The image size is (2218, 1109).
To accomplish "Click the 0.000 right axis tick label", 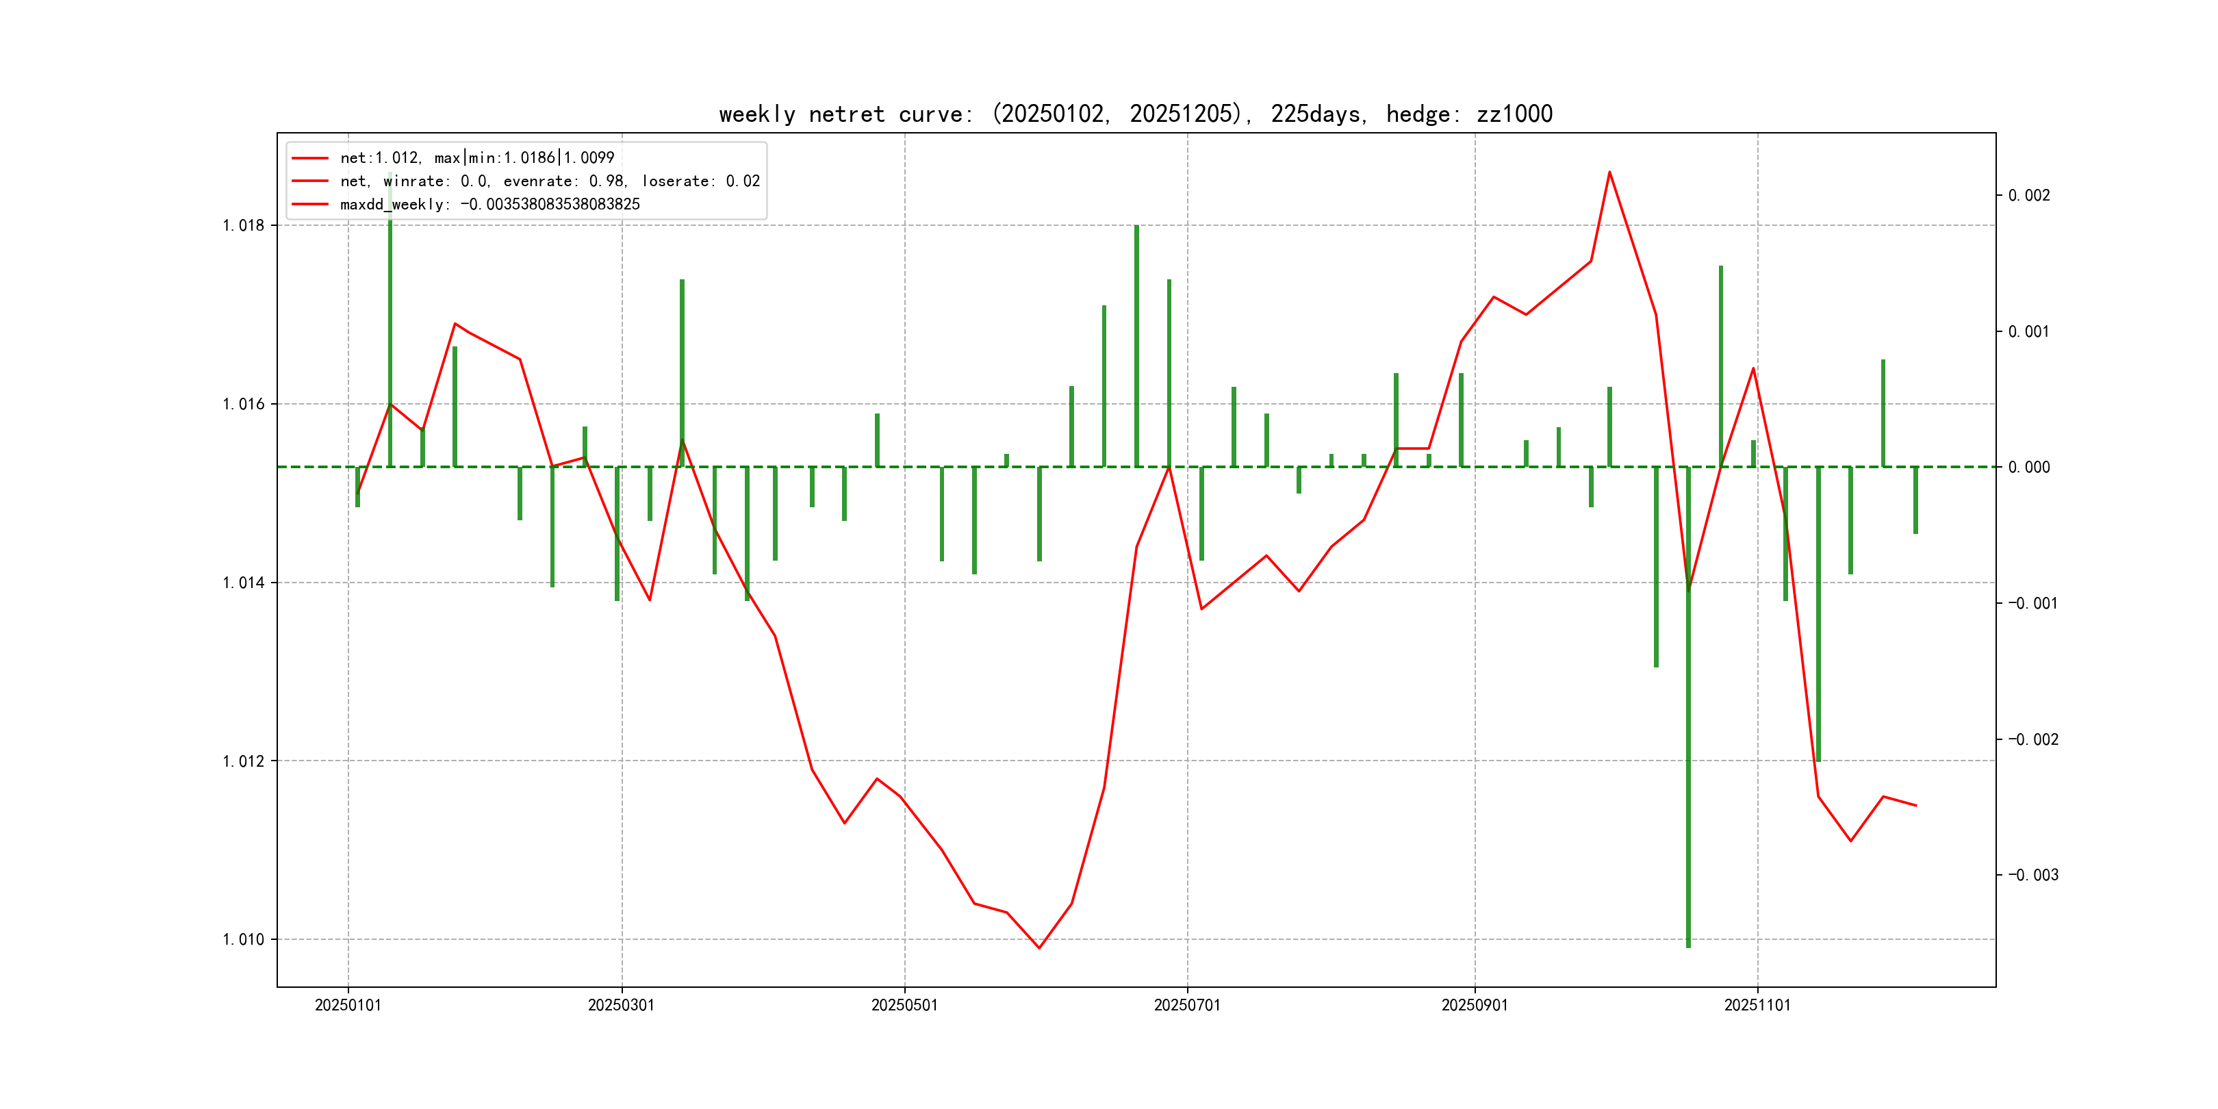I will 2028,468.
